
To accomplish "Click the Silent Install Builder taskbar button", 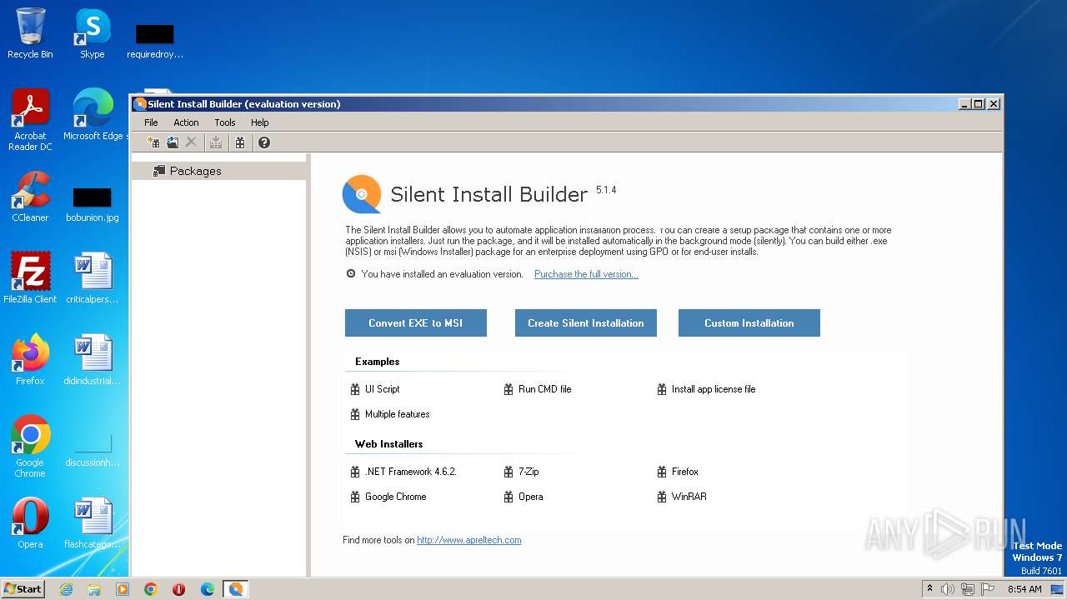I will coord(236,589).
